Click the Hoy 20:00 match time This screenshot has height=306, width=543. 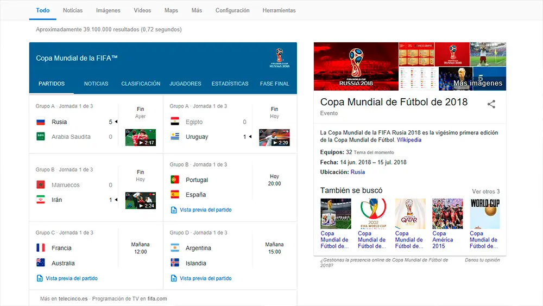[x=274, y=180]
